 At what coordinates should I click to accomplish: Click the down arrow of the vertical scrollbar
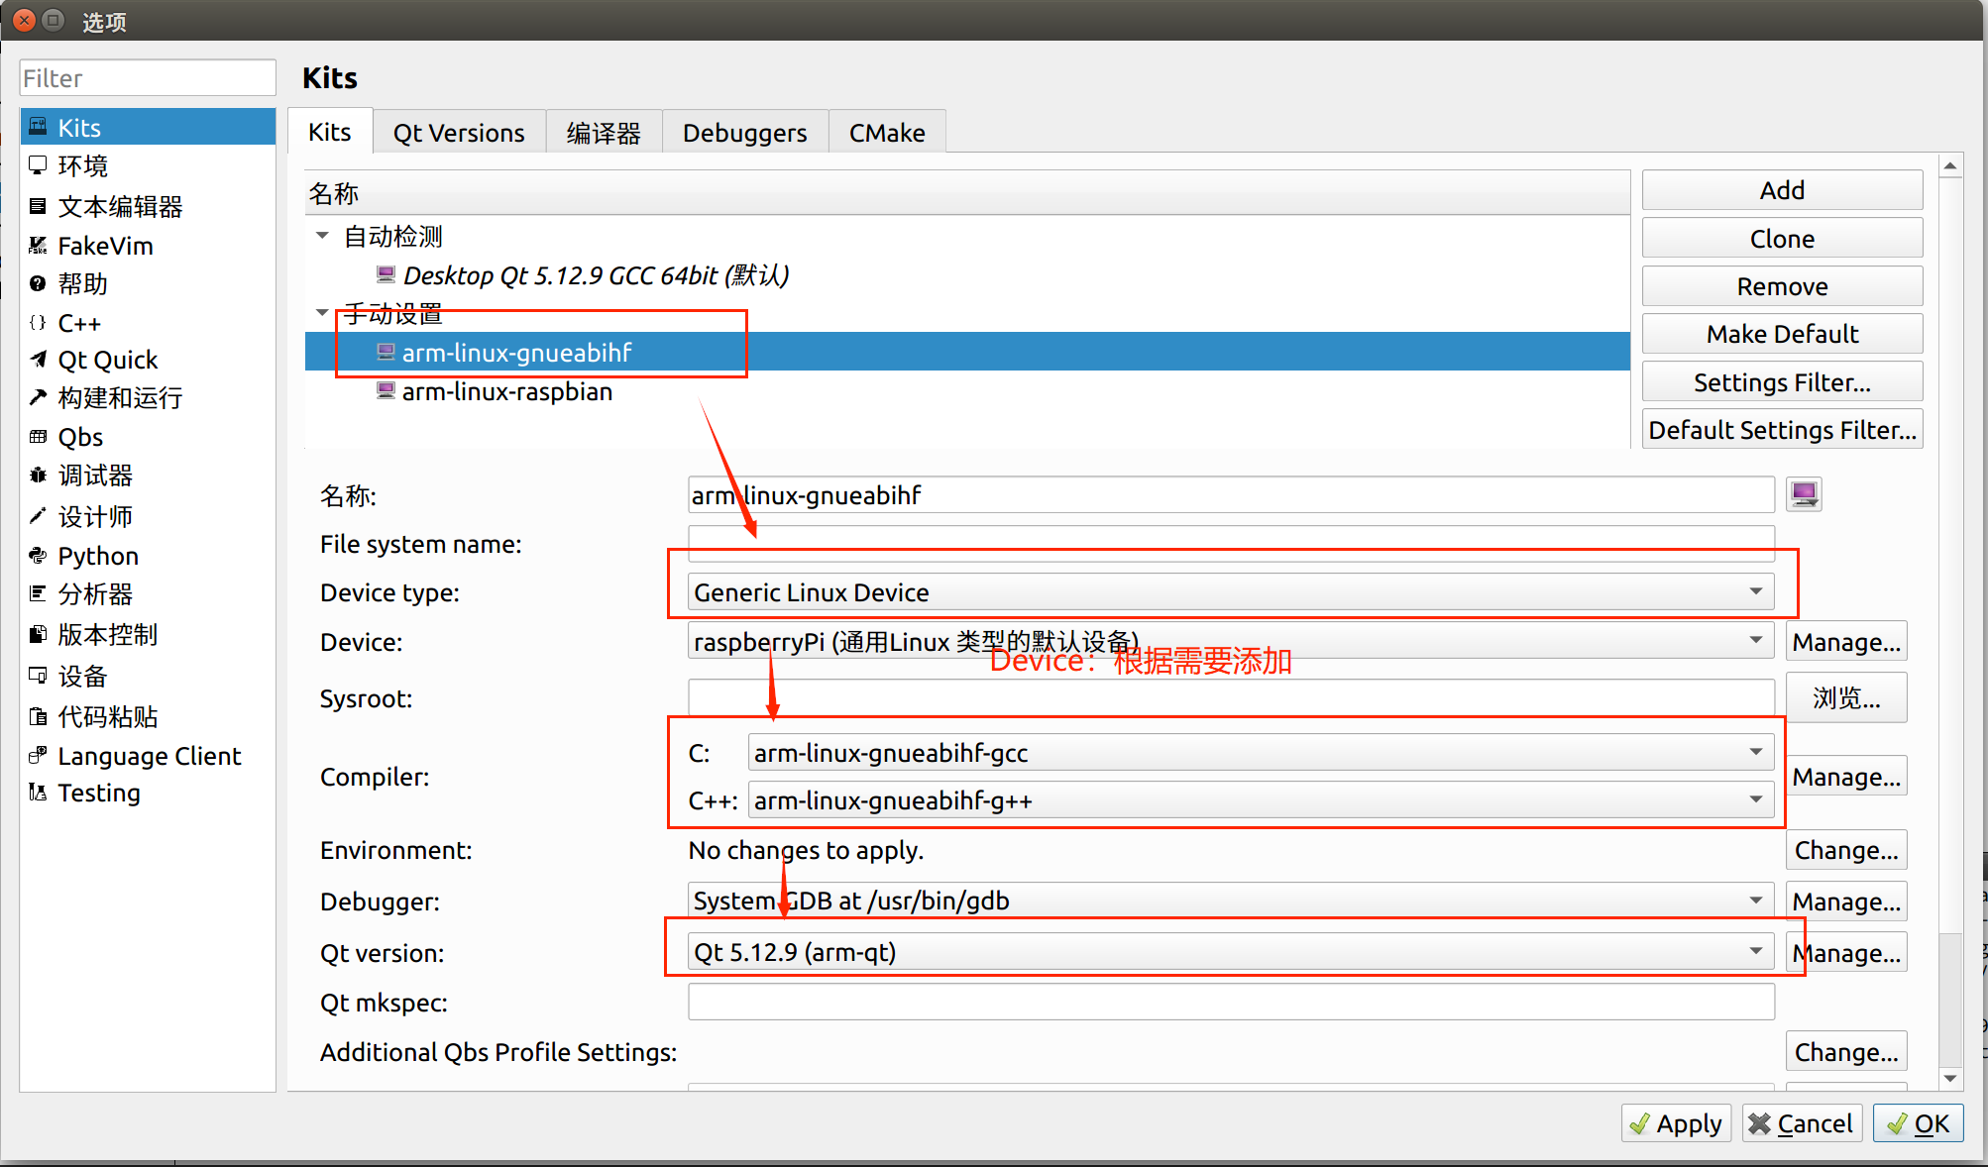click(1949, 1078)
